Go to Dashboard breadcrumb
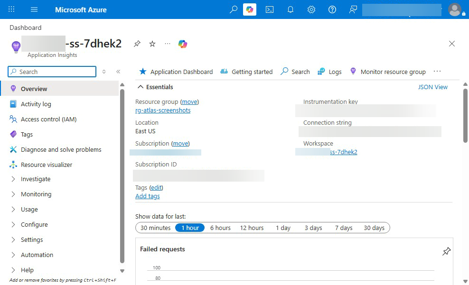The width and height of the screenshot is (469, 285). coord(26,28)
